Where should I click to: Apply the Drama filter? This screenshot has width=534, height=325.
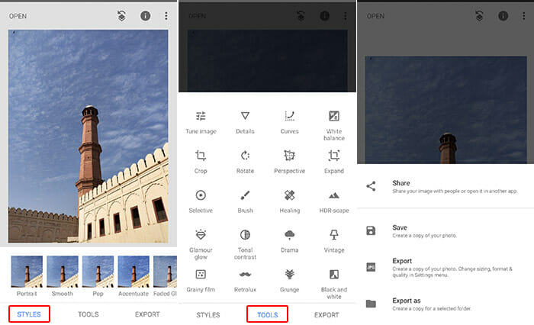point(289,239)
